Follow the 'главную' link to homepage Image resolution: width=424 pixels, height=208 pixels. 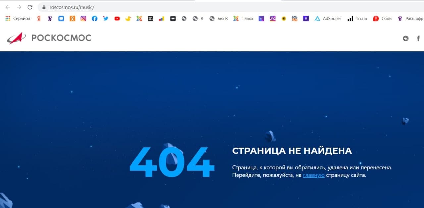[x=314, y=175]
